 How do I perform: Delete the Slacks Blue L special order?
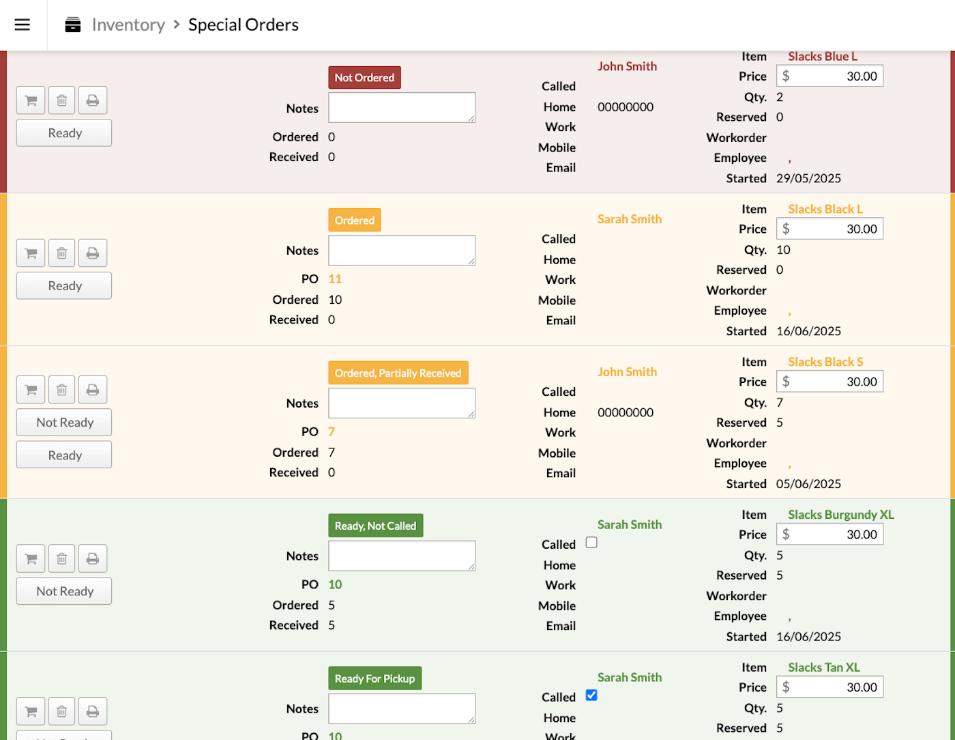(x=61, y=100)
